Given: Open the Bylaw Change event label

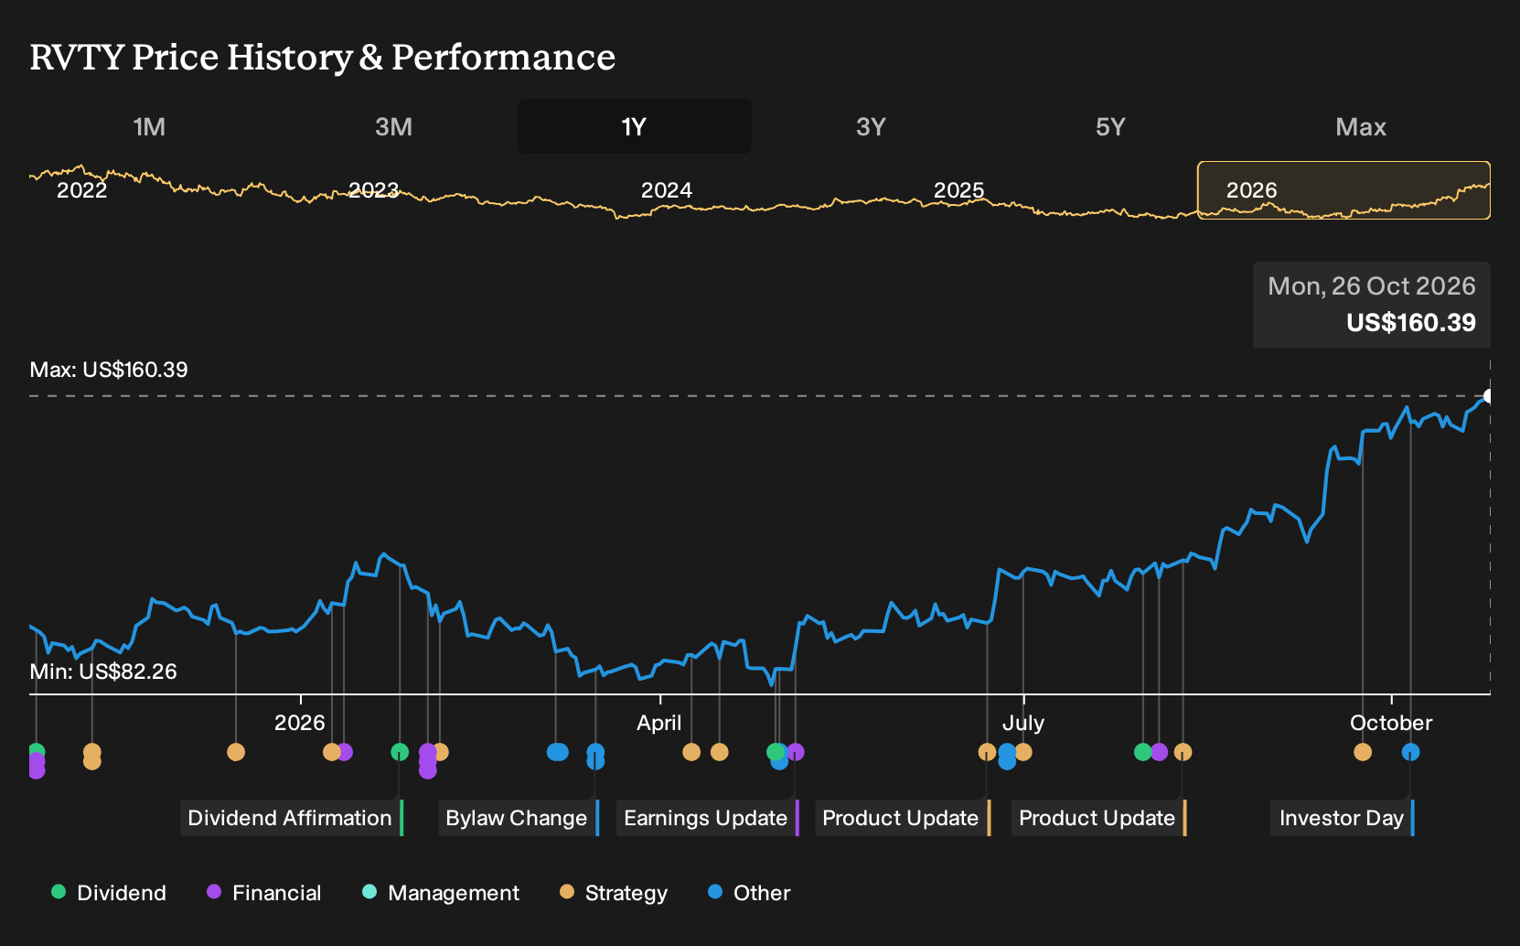Looking at the screenshot, I should coord(519,818).
